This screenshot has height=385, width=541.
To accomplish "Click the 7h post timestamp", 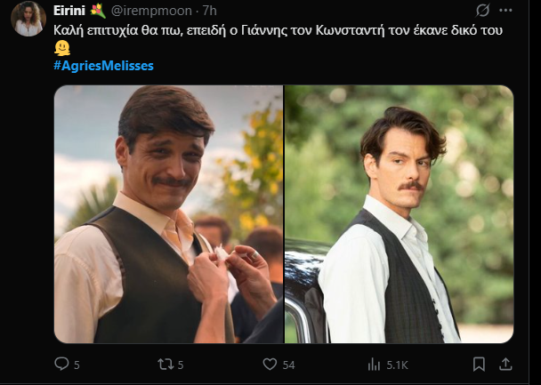I will coord(210,11).
